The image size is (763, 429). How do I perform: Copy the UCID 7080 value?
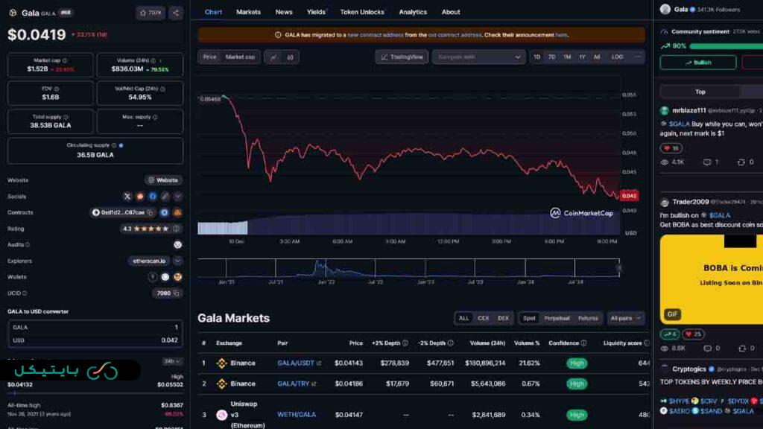pos(176,293)
